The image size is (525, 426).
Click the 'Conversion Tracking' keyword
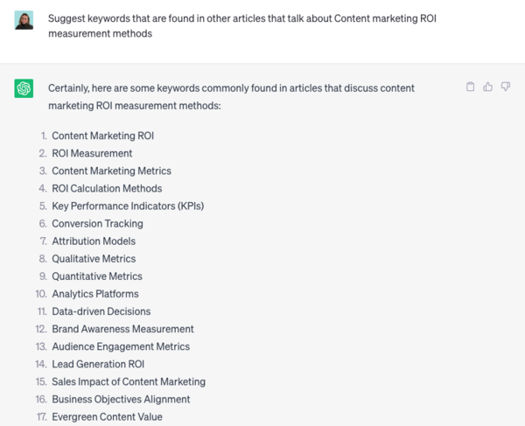(x=97, y=224)
